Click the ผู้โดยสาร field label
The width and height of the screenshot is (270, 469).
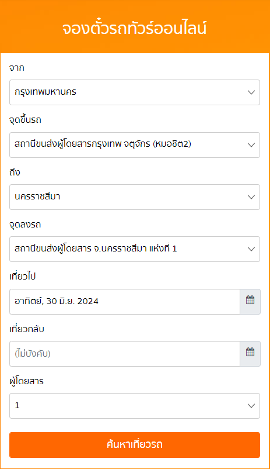(27, 381)
